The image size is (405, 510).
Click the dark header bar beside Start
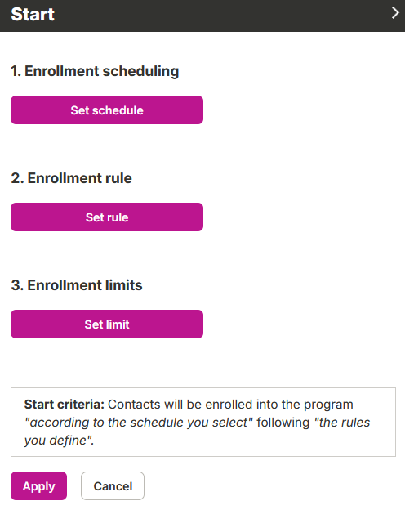click(x=221, y=16)
